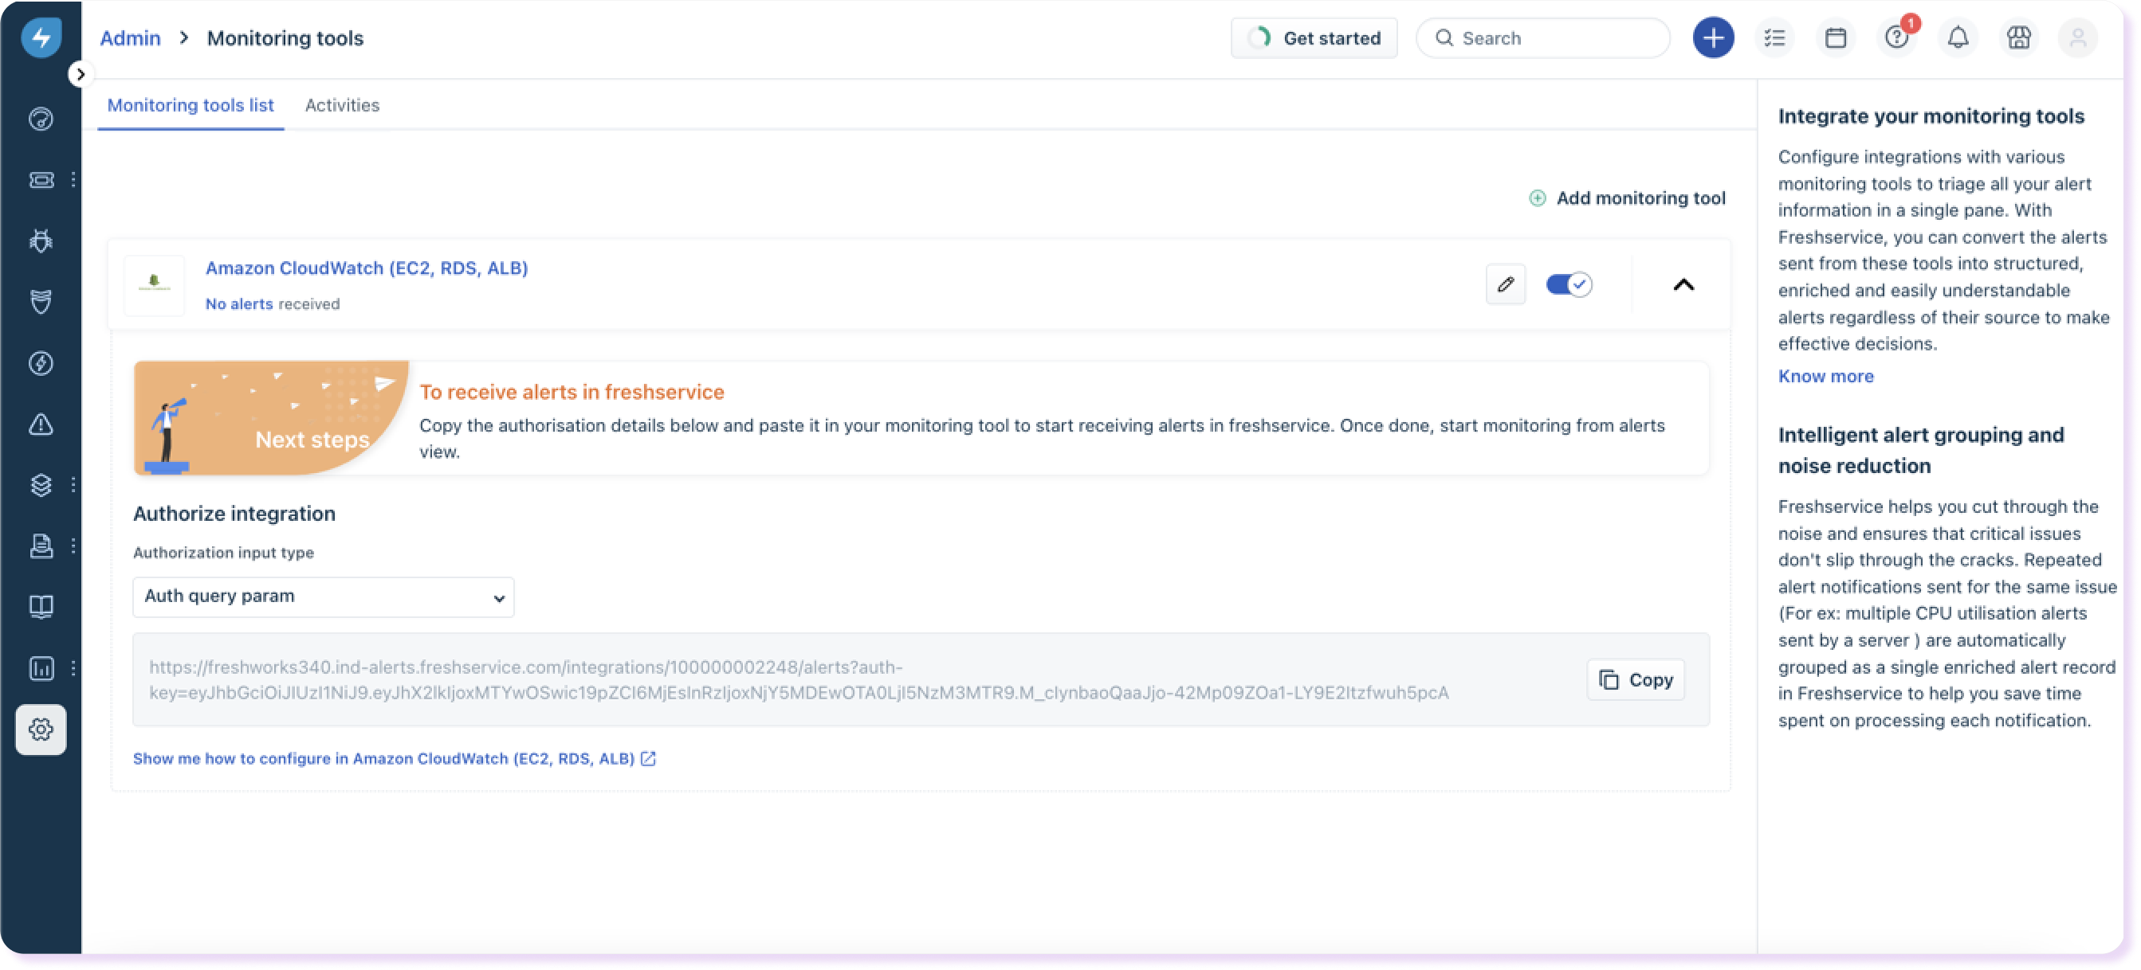Click the pencil edit icon for CloudWatch

pyautogui.click(x=1505, y=285)
